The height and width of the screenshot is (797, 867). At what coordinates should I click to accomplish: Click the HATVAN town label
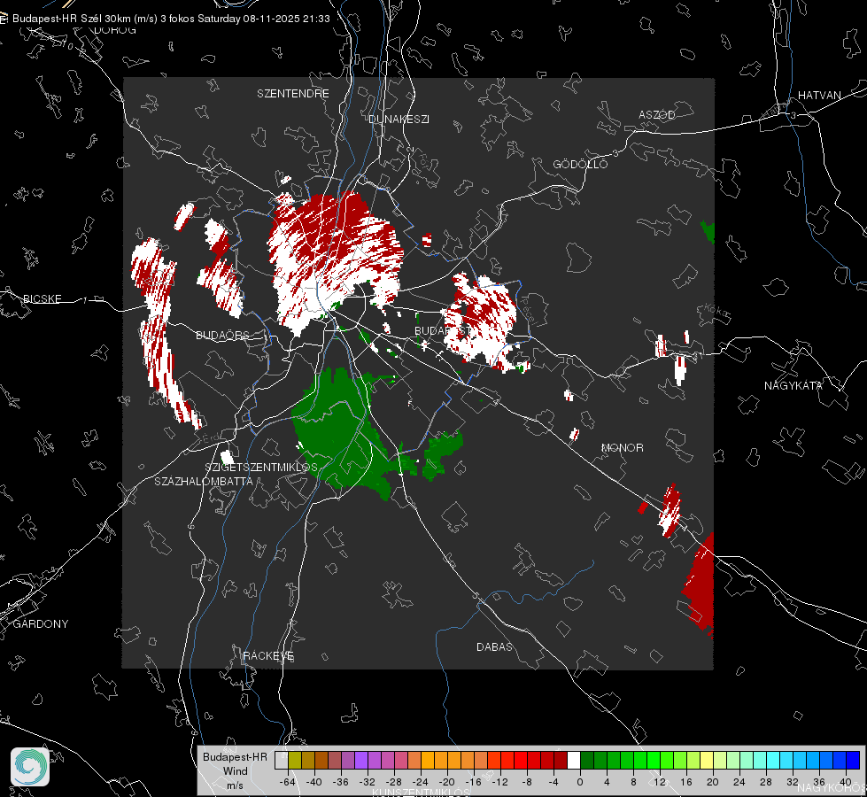tap(819, 95)
